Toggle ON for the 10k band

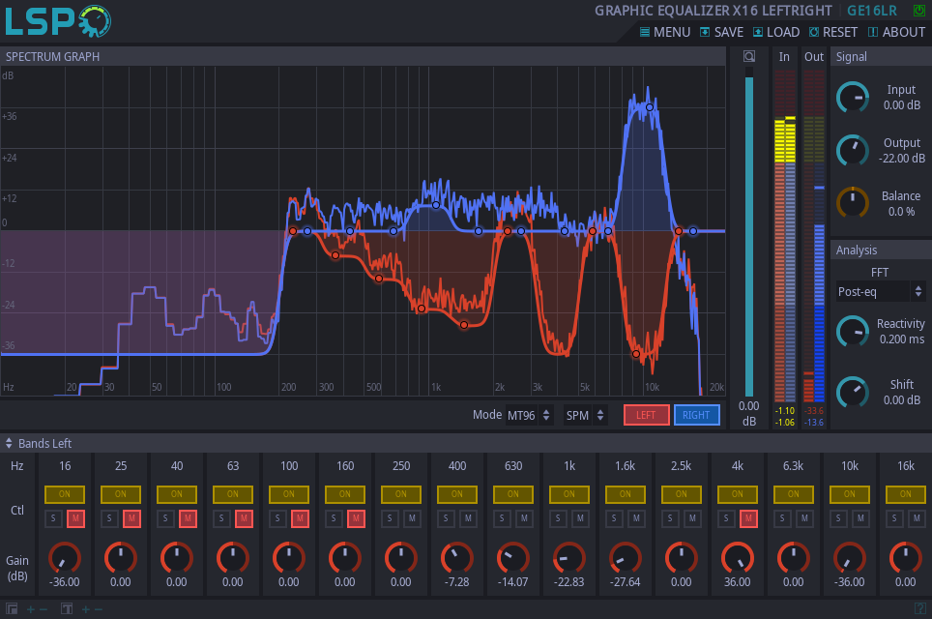[x=850, y=494]
